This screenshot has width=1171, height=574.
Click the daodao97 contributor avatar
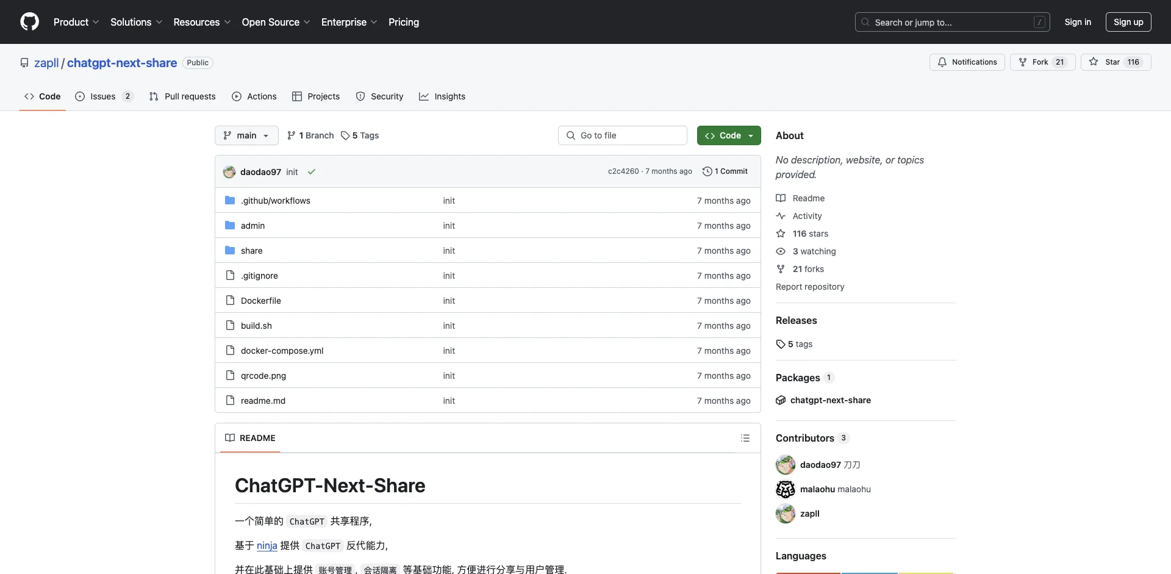click(786, 465)
